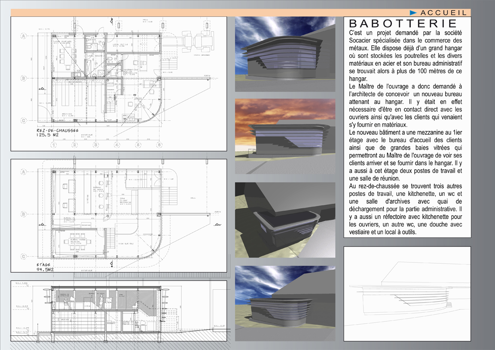
Task: Click grid marker 3 below ground floor plan
Action: (96, 145)
